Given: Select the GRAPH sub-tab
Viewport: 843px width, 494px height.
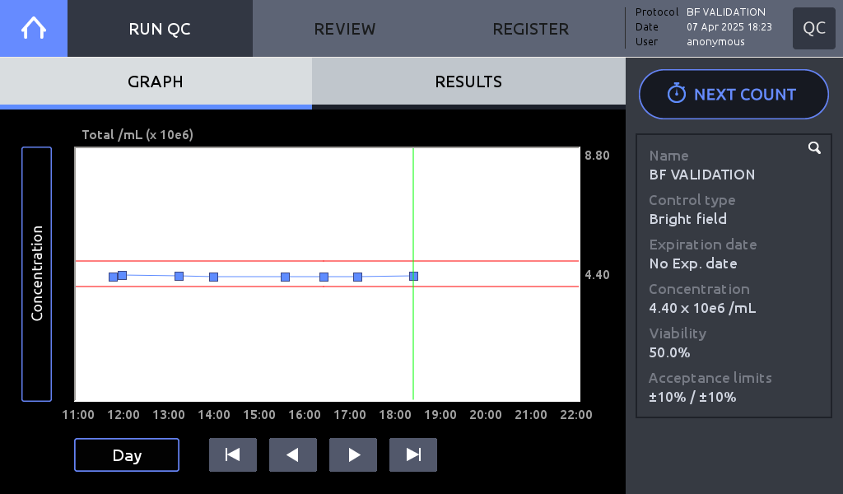Looking at the screenshot, I should 156,82.
